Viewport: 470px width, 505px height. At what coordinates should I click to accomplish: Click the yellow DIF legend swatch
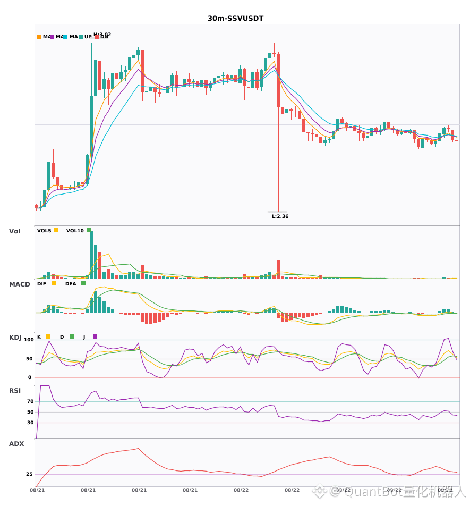pyautogui.click(x=54, y=283)
